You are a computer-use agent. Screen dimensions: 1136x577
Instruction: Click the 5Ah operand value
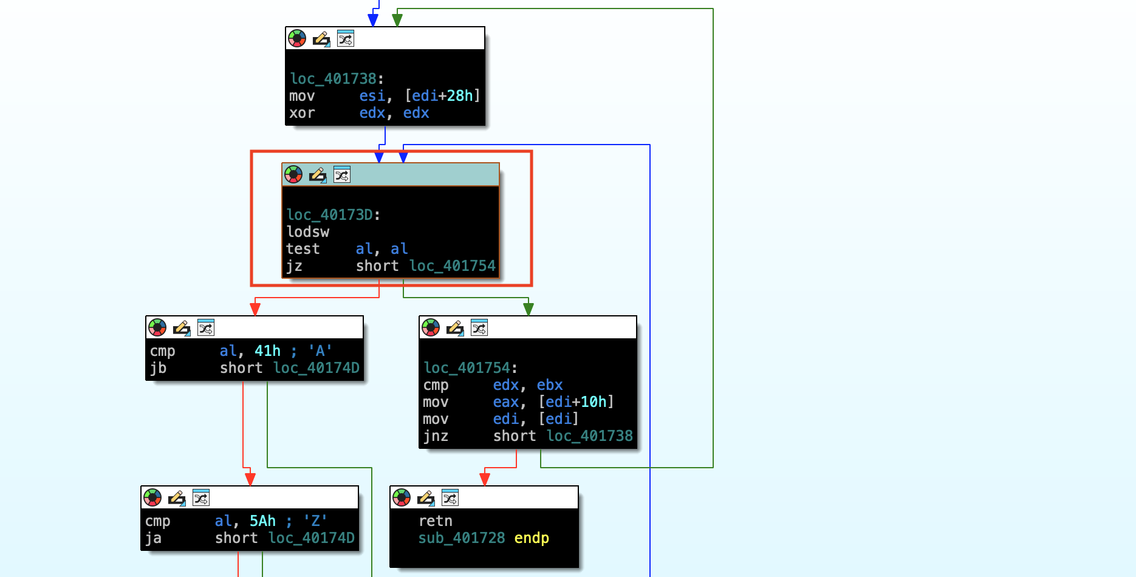click(263, 521)
